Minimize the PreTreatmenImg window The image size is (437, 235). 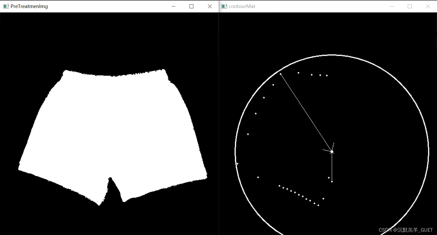point(173,6)
